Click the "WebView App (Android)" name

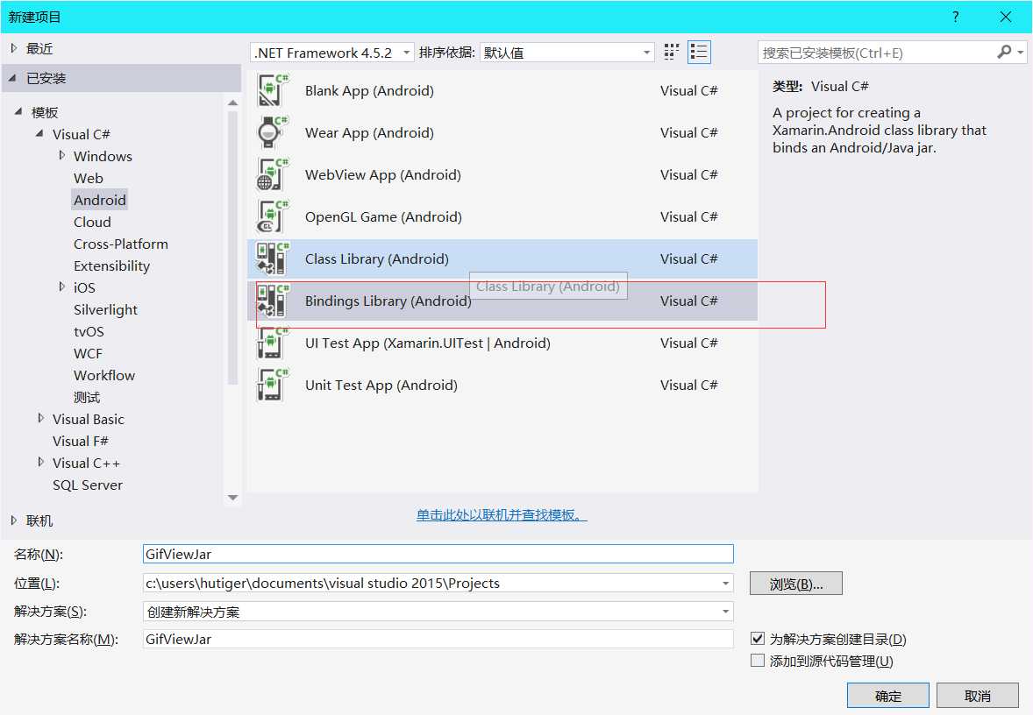[382, 174]
